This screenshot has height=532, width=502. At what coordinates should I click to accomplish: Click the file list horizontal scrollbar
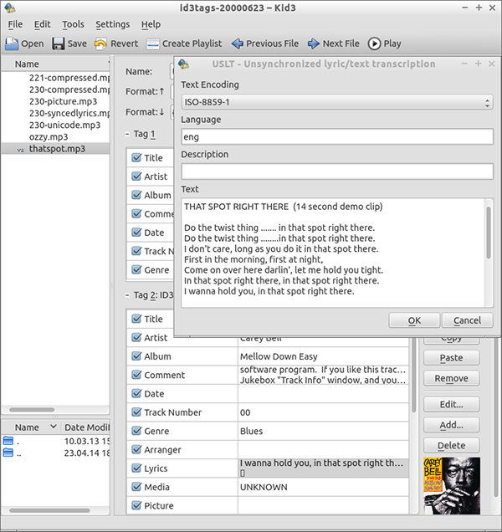(32, 410)
